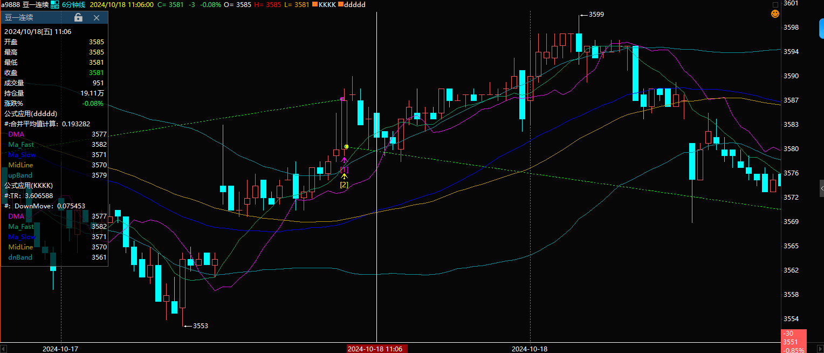Click the small square box above smiley
Viewport: 824px width, 353px height.
pos(775,4)
